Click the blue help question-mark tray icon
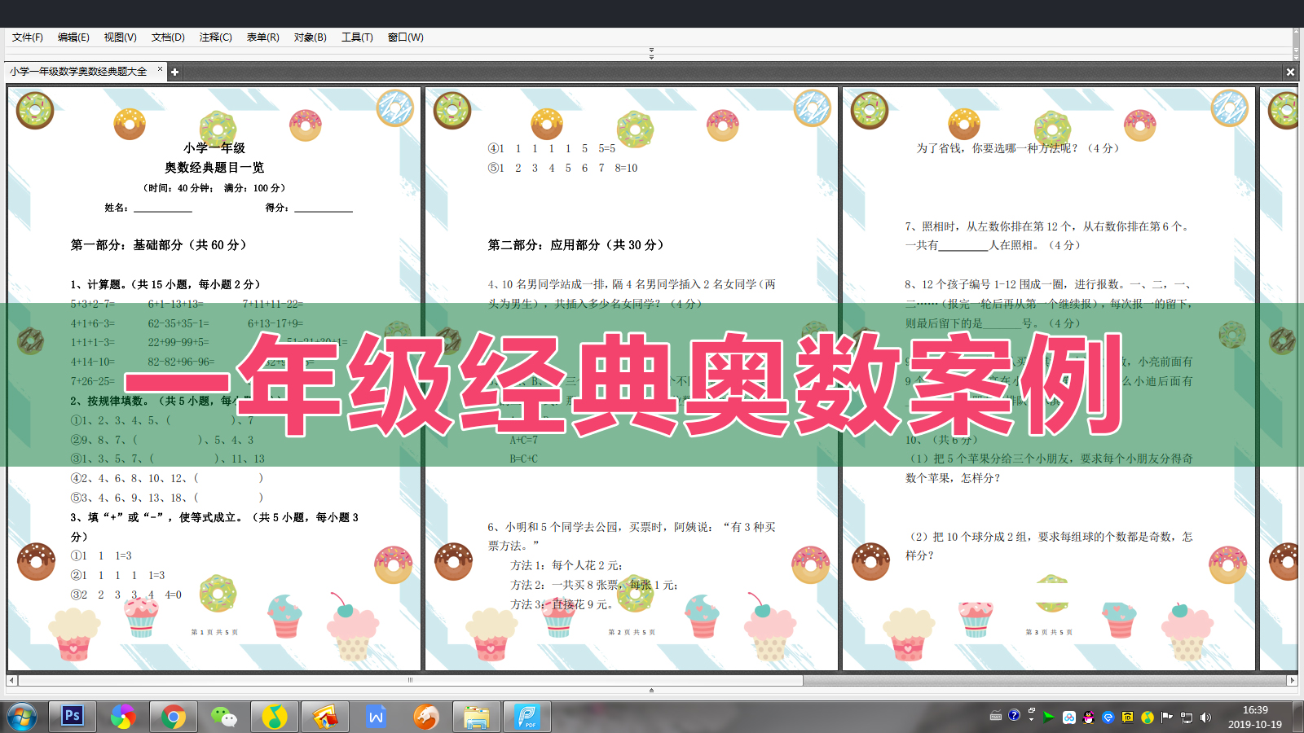This screenshot has width=1304, height=733. pos(1014,717)
